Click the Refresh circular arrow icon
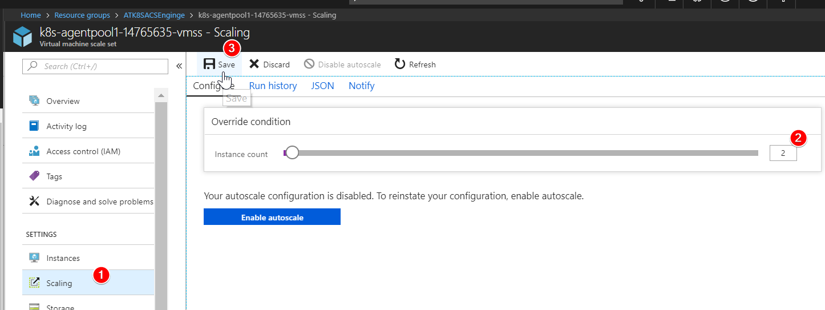This screenshot has height=310, width=825. 400,64
